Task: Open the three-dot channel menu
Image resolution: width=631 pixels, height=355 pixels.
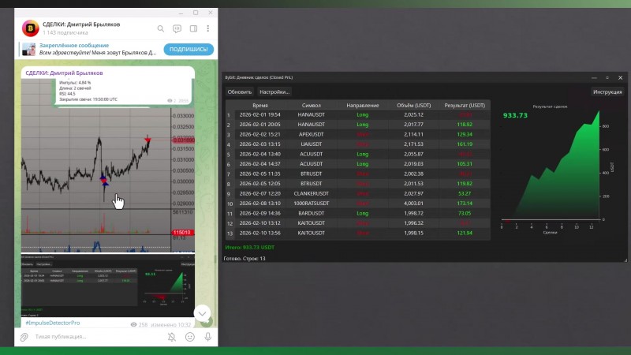Action: click(x=208, y=28)
